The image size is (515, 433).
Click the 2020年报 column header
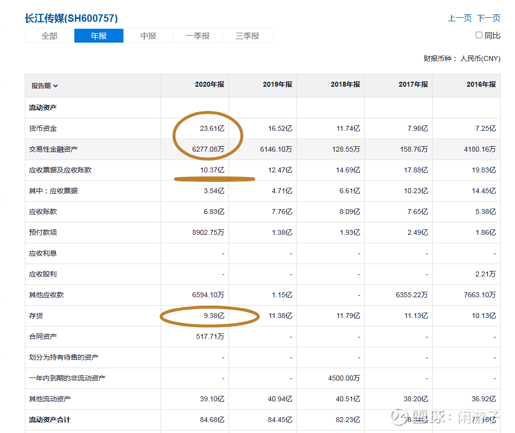[209, 85]
